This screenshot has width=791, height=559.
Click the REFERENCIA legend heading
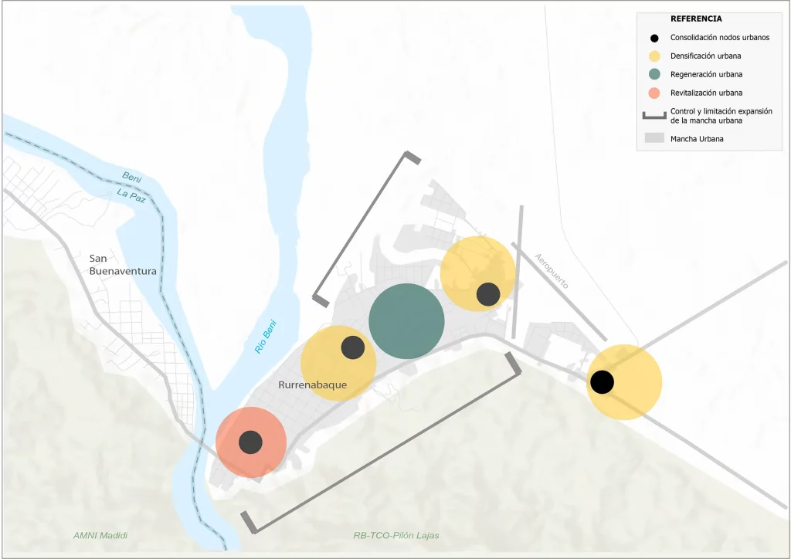click(x=696, y=19)
